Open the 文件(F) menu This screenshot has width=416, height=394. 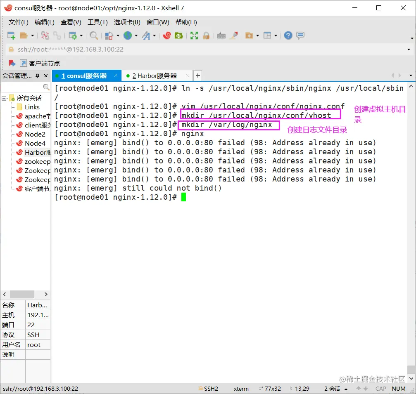pyautogui.click(x=18, y=22)
